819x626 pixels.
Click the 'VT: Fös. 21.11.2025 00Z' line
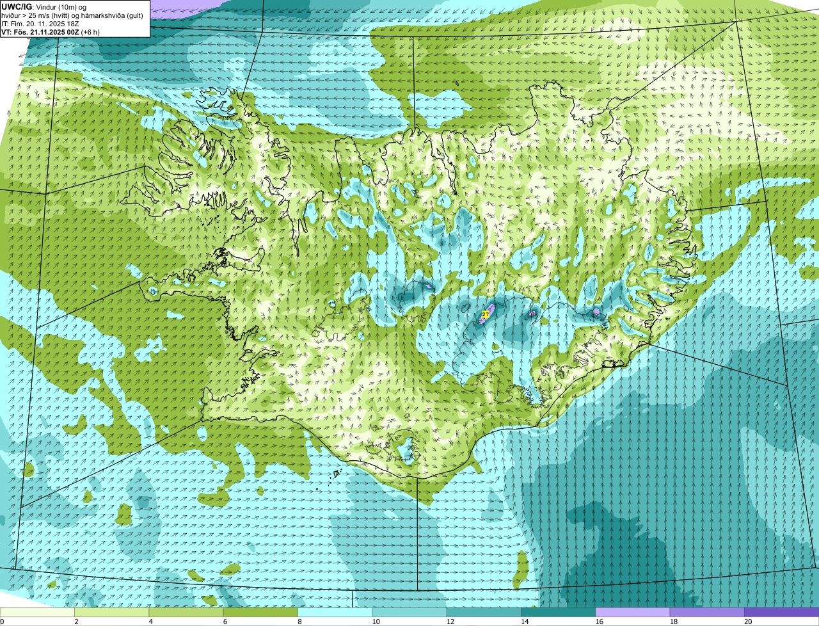[x=40, y=32]
